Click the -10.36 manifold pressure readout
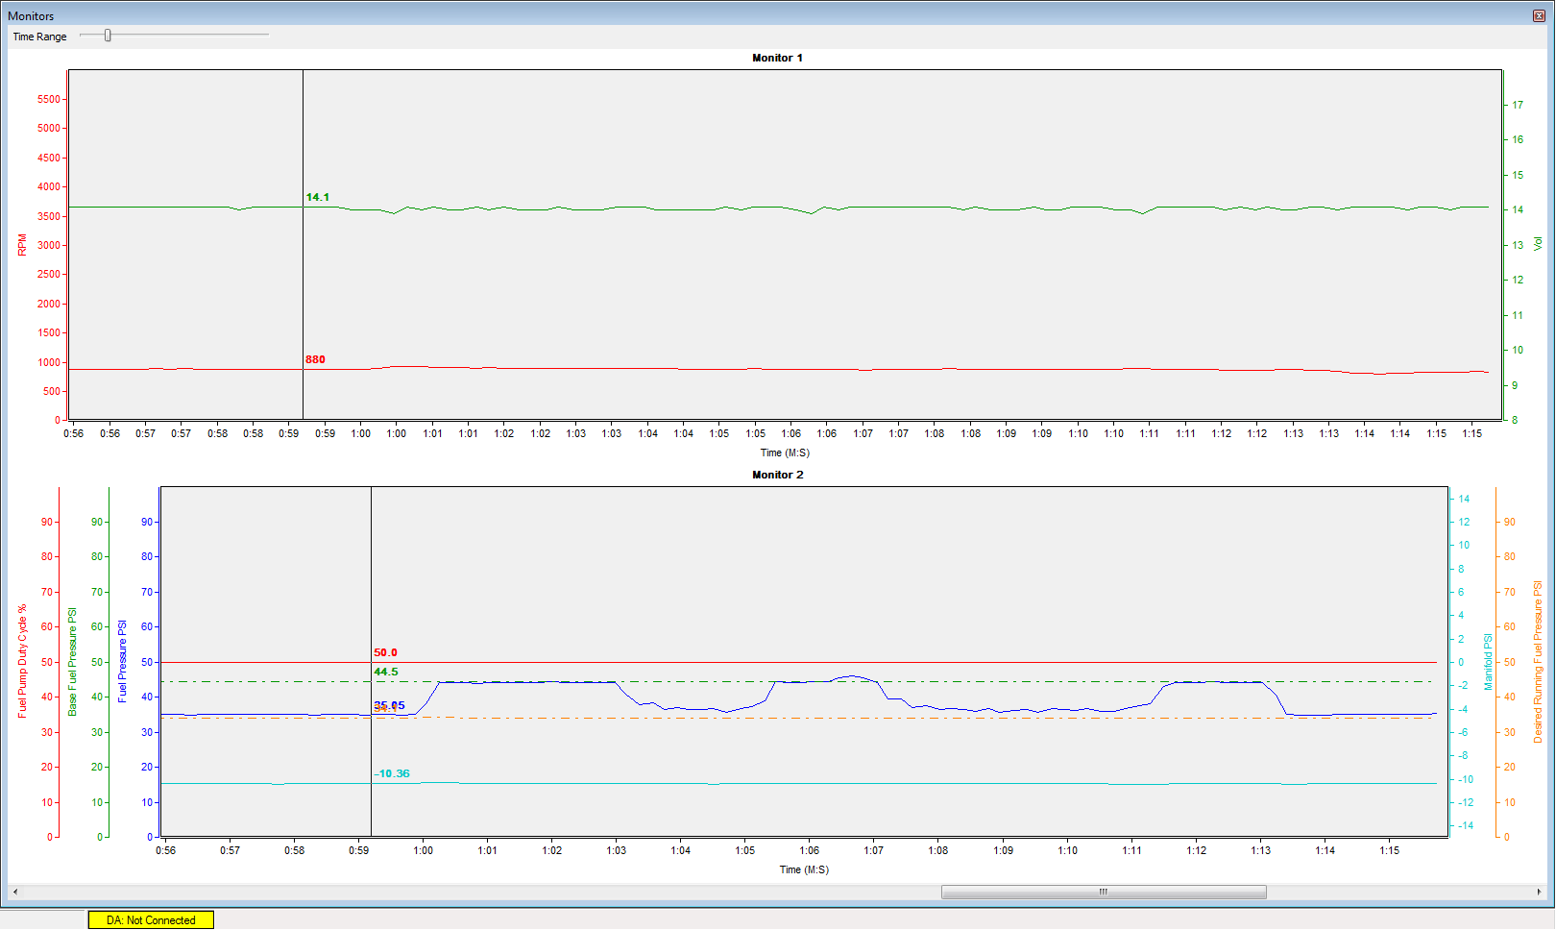 (392, 773)
